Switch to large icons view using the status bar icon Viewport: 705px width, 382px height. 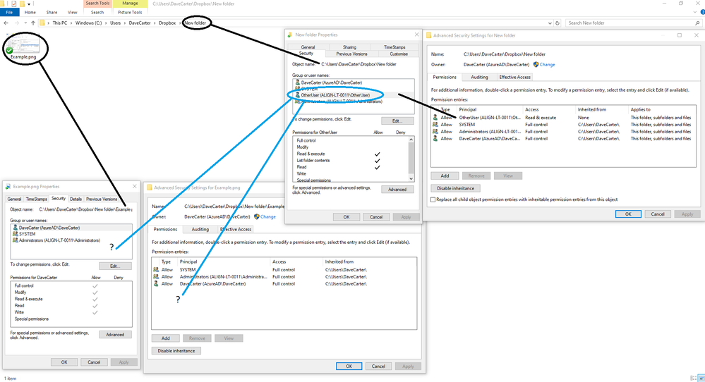[x=701, y=378]
